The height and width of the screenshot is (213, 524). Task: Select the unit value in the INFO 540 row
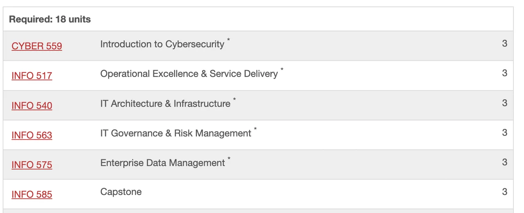click(x=504, y=103)
